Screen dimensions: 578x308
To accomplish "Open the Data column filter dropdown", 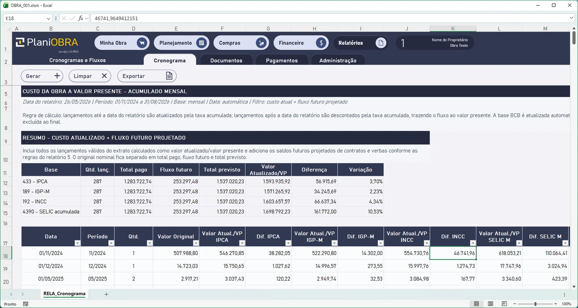I will [x=77, y=243].
